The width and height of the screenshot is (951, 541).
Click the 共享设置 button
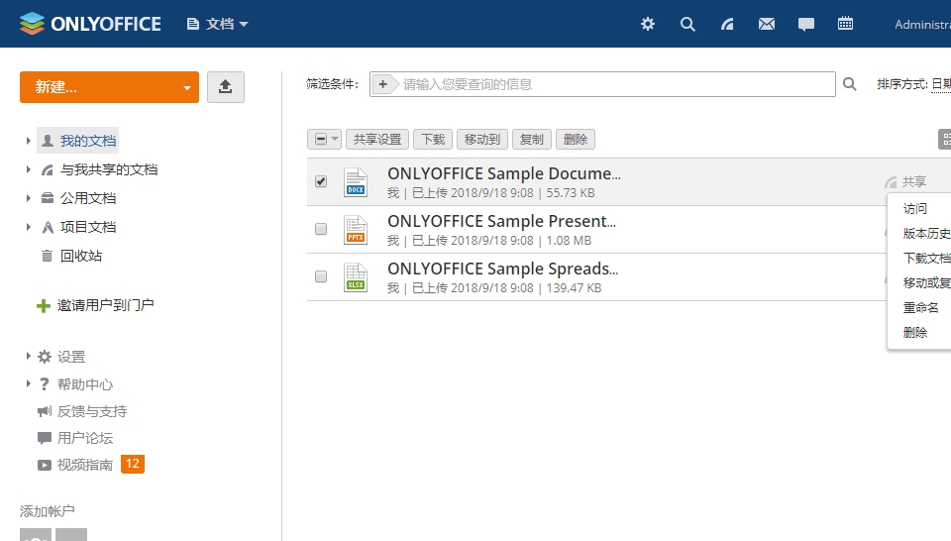pos(377,140)
